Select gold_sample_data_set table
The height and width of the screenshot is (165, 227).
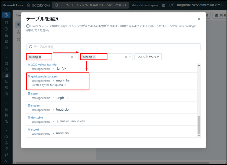point(44,76)
